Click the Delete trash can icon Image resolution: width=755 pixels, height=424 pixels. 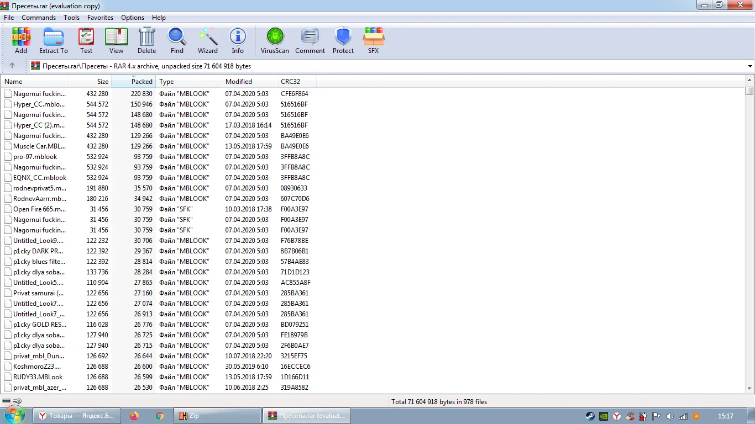pos(146,41)
